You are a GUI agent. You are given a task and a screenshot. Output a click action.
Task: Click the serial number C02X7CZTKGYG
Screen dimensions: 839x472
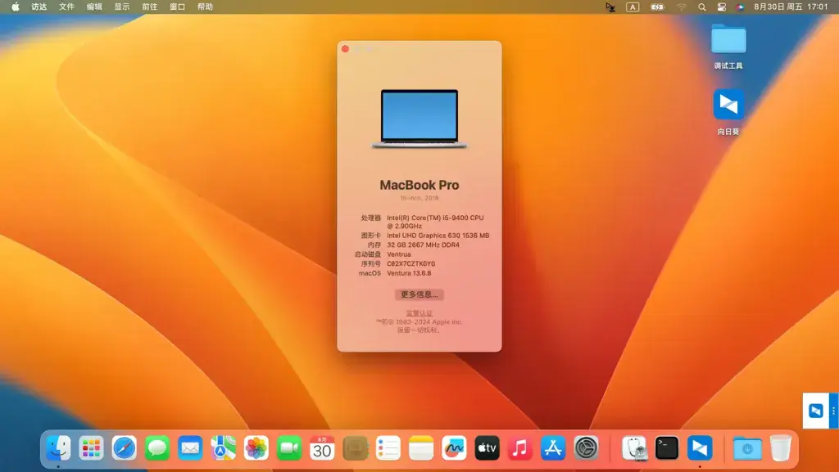click(411, 263)
